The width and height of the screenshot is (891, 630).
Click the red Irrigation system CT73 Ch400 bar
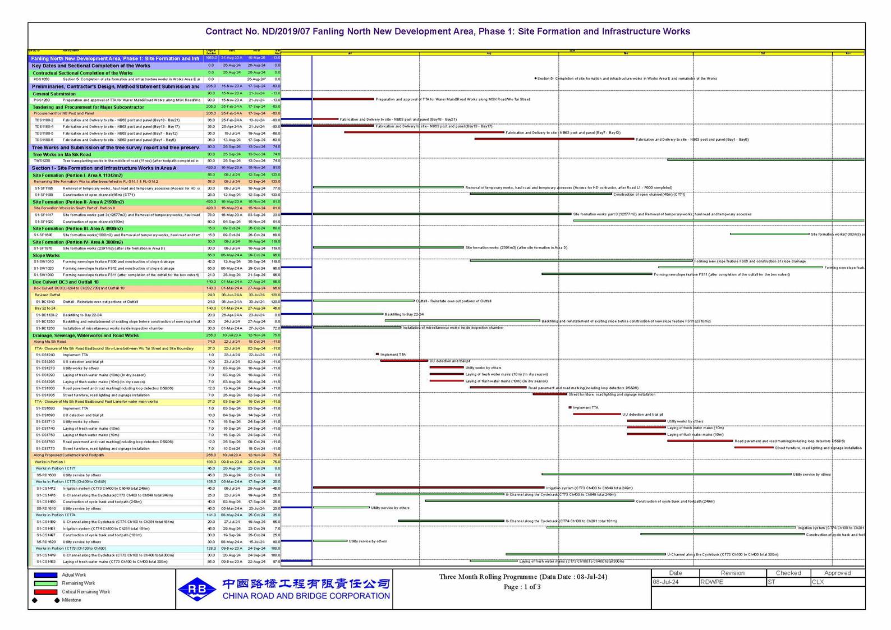click(428, 488)
